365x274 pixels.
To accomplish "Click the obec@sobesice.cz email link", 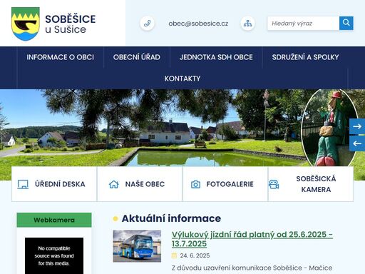I will point(198,24).
